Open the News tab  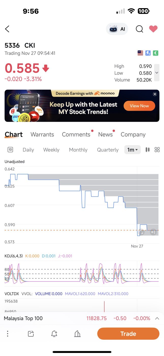pyautogui.click(x=106, y=134)
